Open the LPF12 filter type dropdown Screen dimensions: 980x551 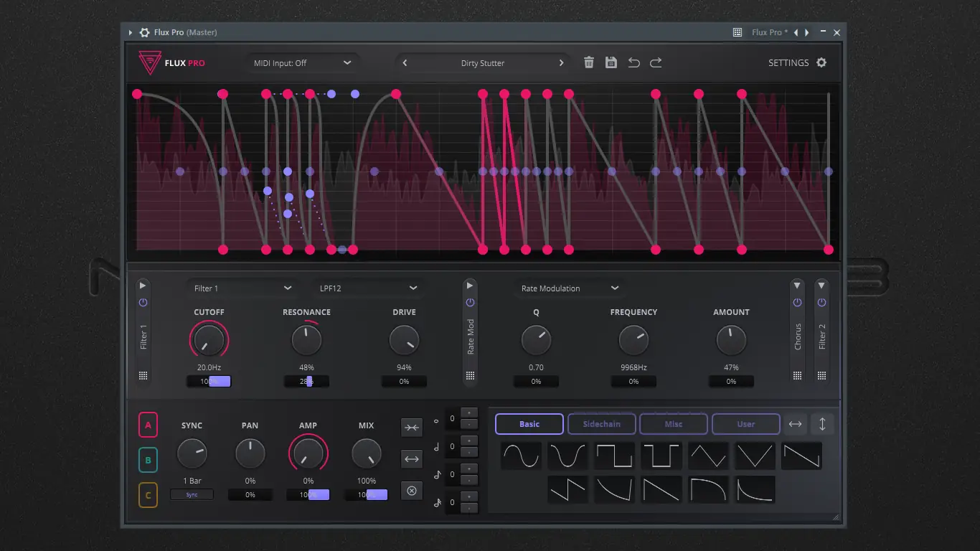368,287
